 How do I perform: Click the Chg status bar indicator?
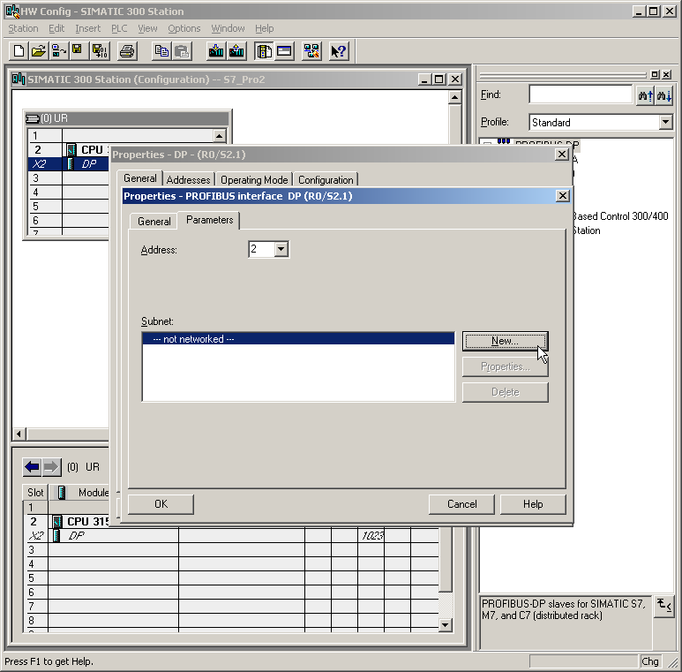point(650,661)
